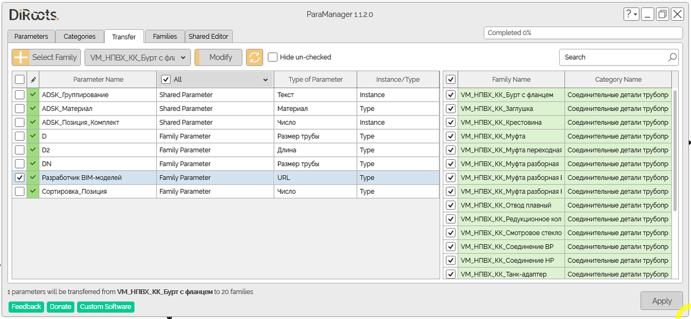Sort by Instance/Type column header

398,79
